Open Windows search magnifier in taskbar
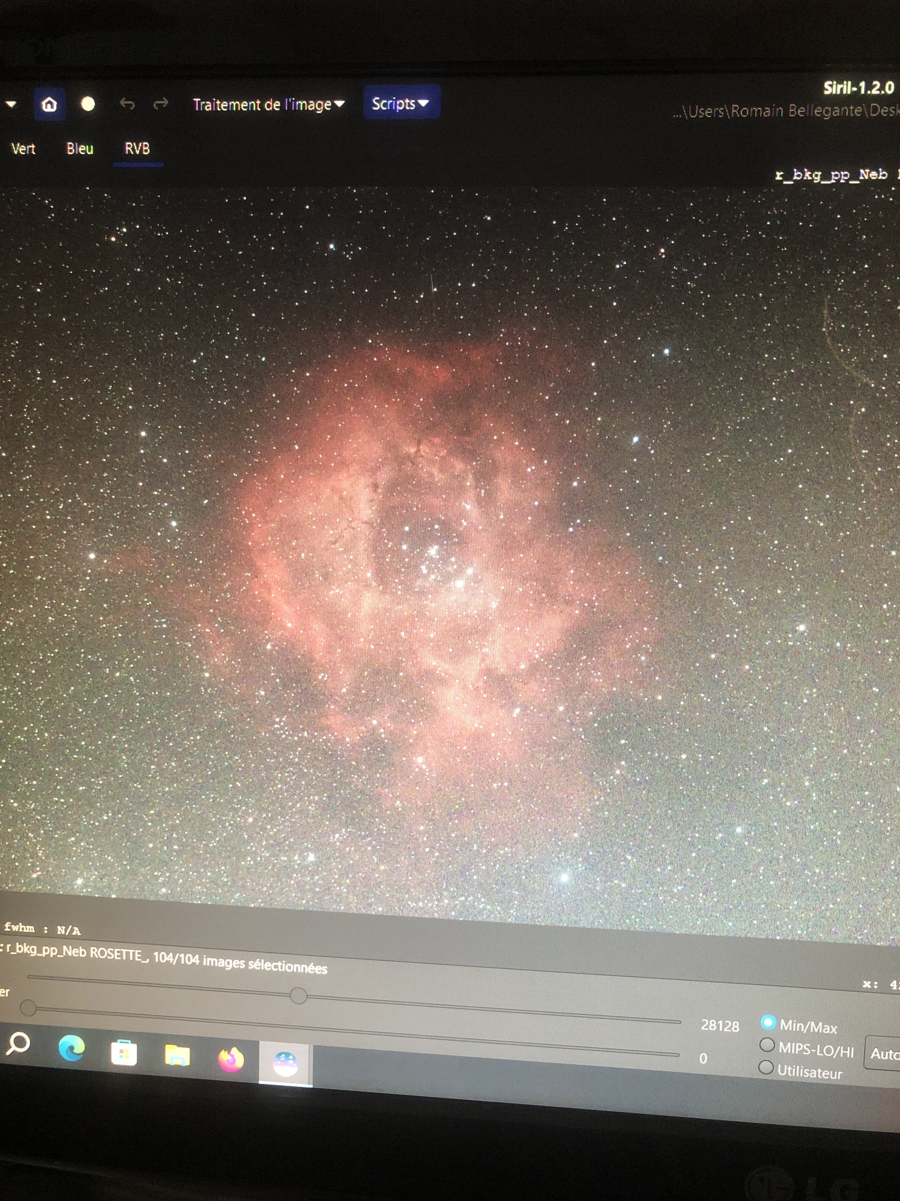900x1201 pixels. [x=18, y=1043]
